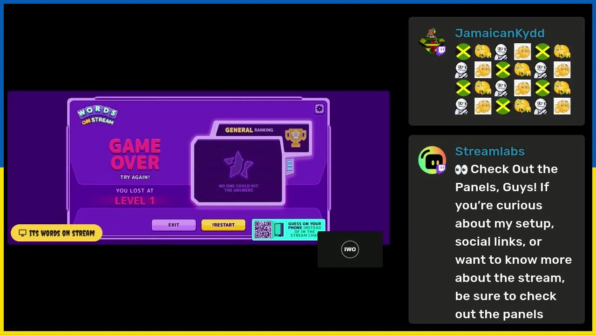Click the QR code for phone guessing
The height and width of the screenshot is (335, 596).
coord(263,230)
